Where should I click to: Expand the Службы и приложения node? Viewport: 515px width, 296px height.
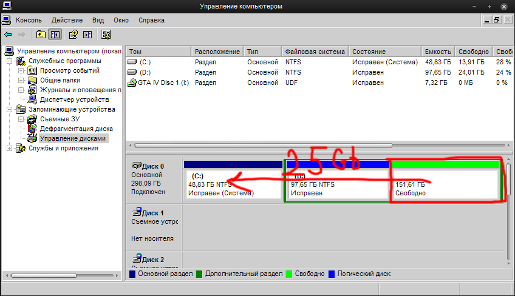[x=10, y=148]
